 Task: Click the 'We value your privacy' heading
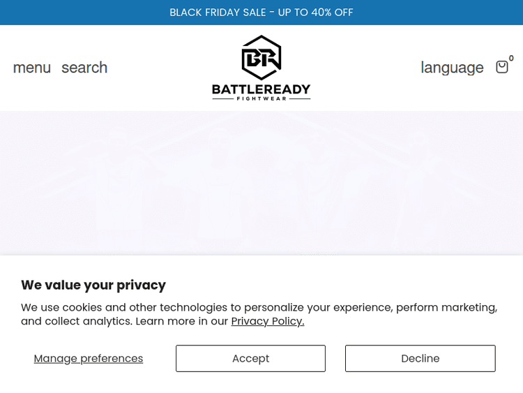93,285
